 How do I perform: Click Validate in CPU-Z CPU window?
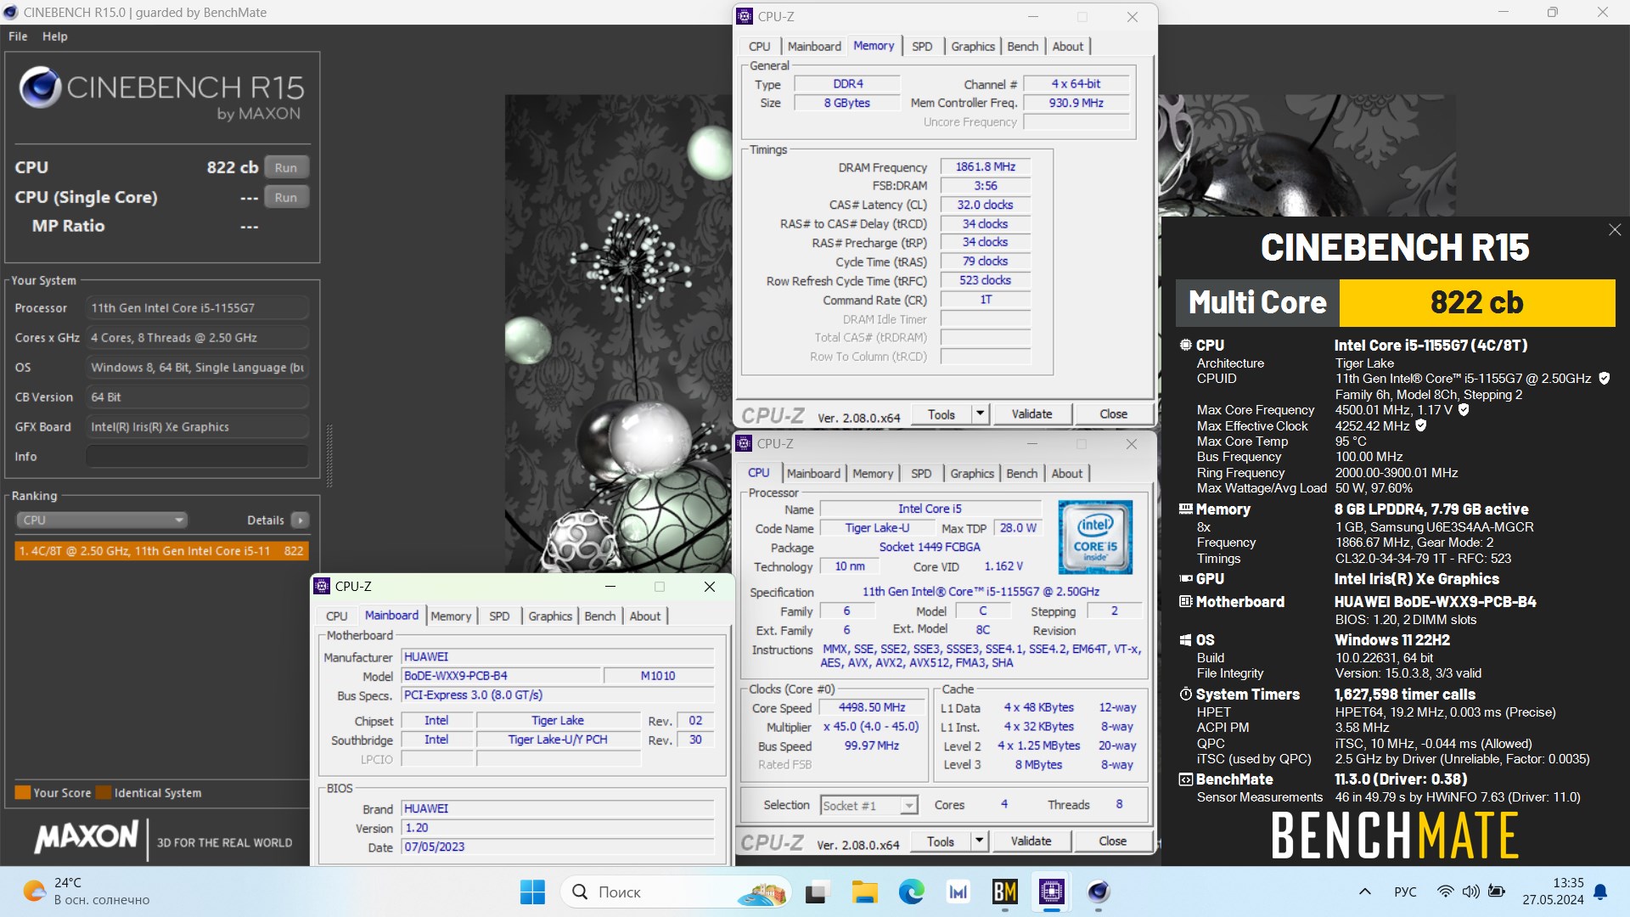1031,841
